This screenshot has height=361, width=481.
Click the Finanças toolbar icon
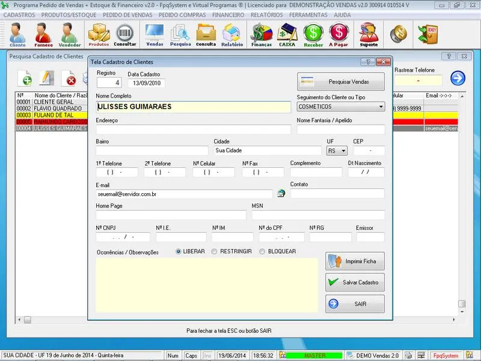[262, 34]
